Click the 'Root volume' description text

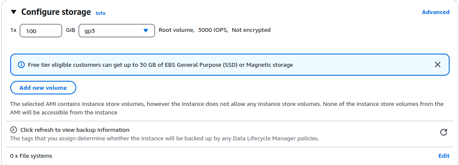coord(176,30)
